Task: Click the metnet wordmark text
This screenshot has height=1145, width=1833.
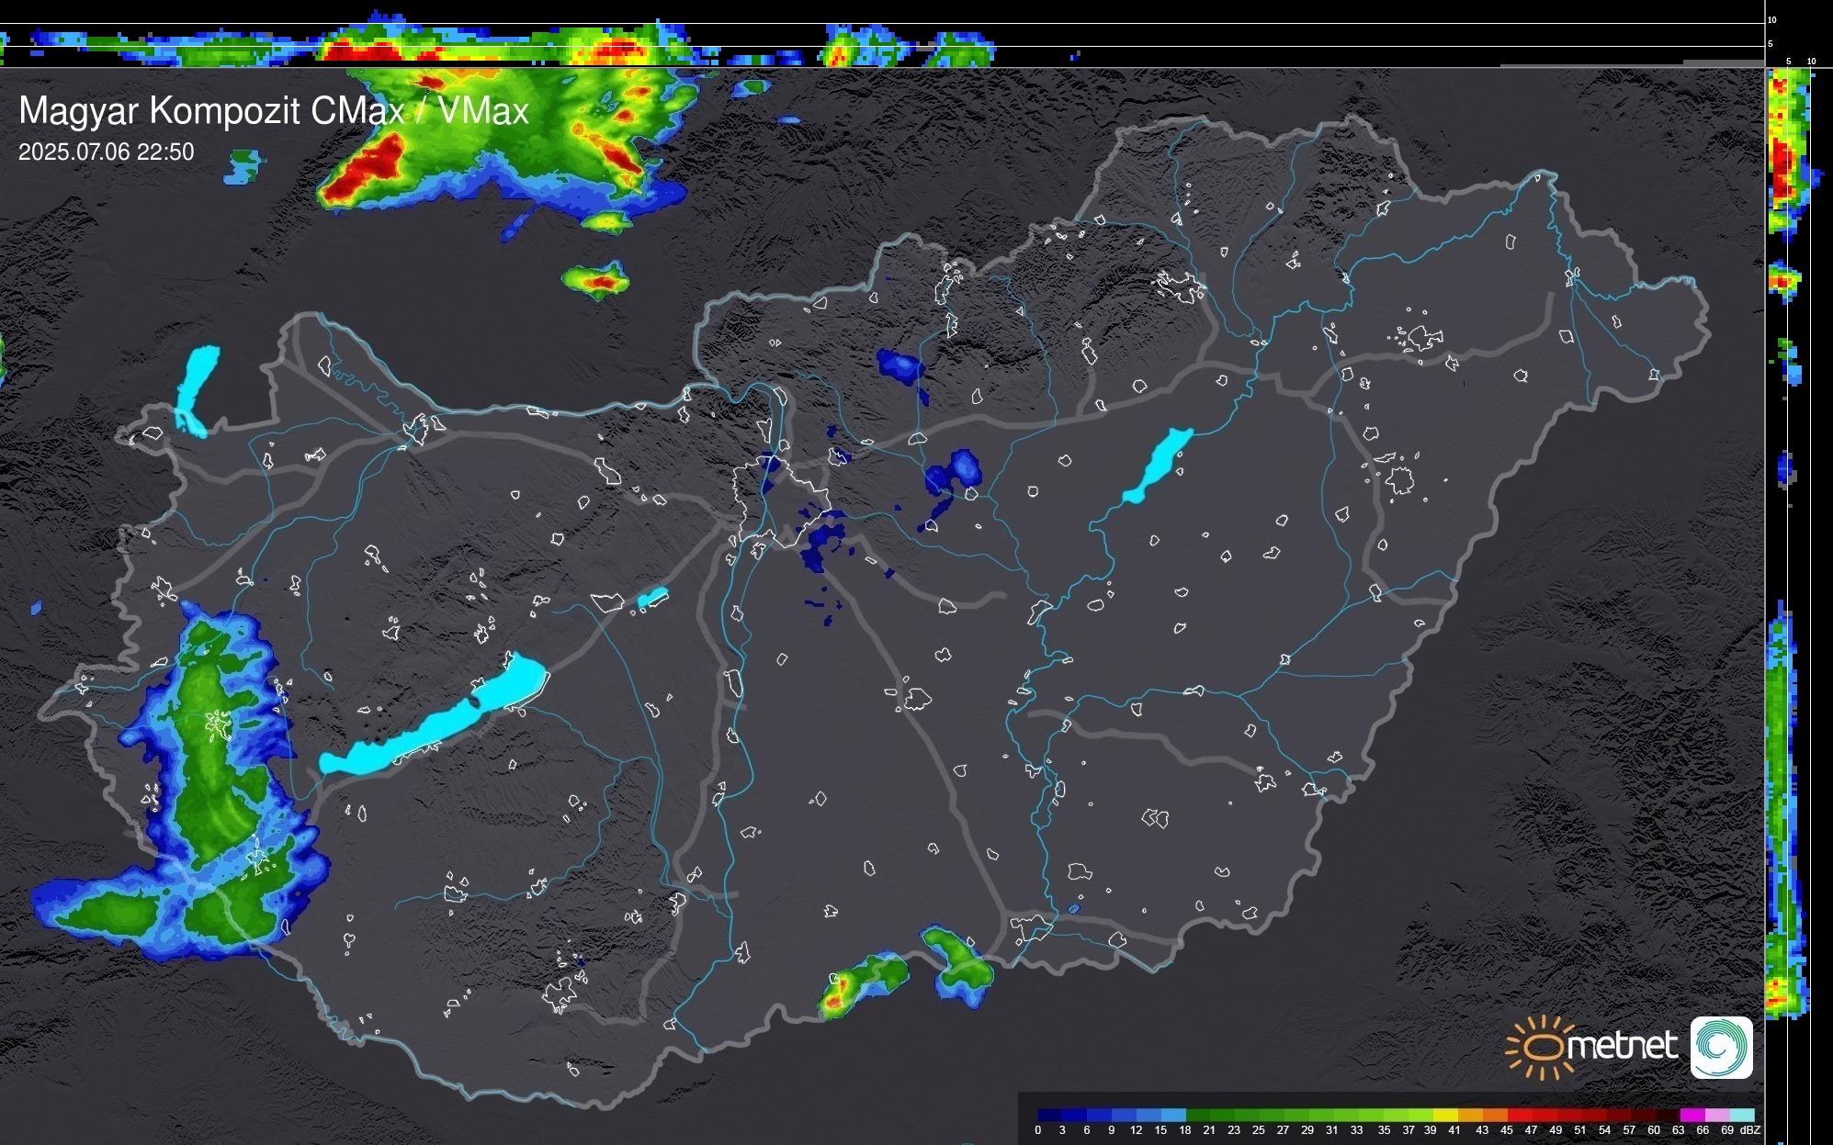Action: 1622,1046
